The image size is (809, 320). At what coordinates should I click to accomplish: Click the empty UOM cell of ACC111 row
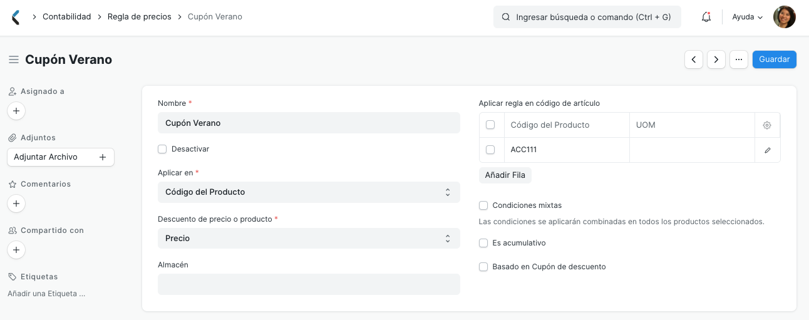pos(692,150)
